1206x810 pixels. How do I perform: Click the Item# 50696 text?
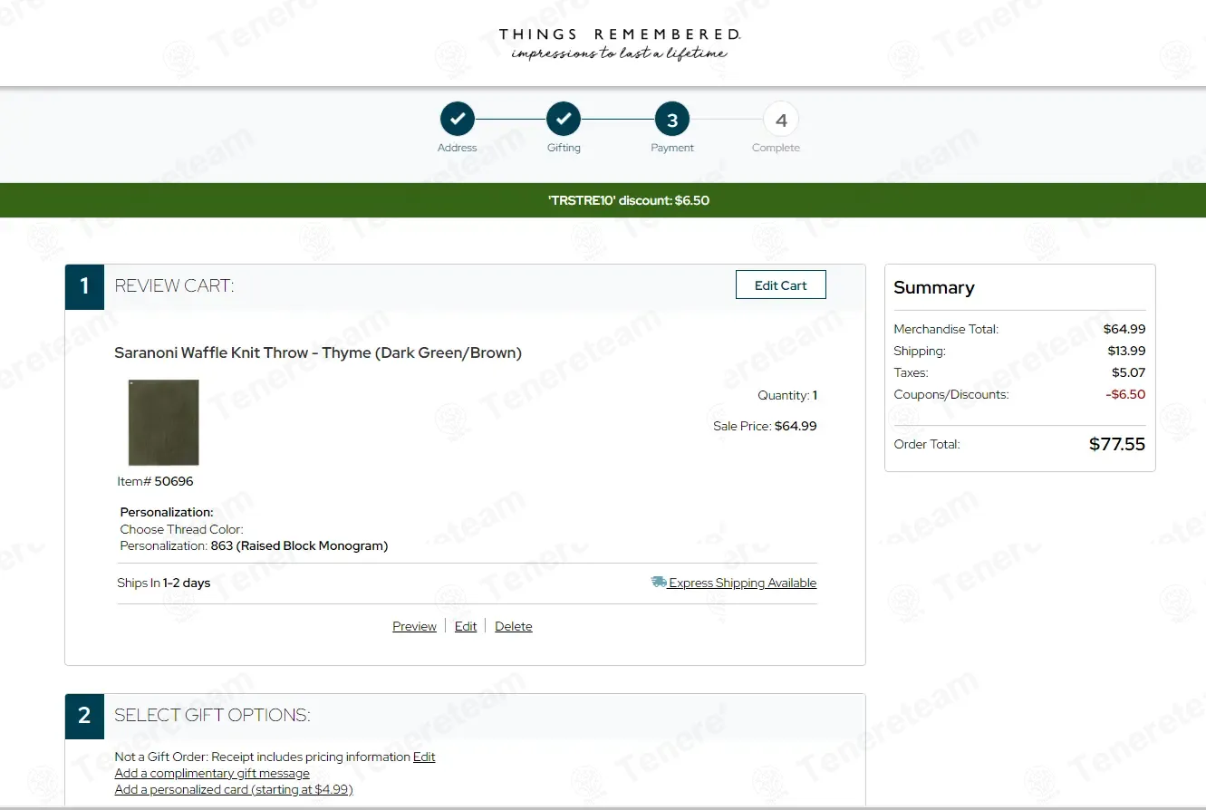coord(155,481)
